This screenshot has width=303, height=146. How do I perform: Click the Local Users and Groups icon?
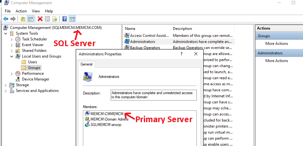18,56
